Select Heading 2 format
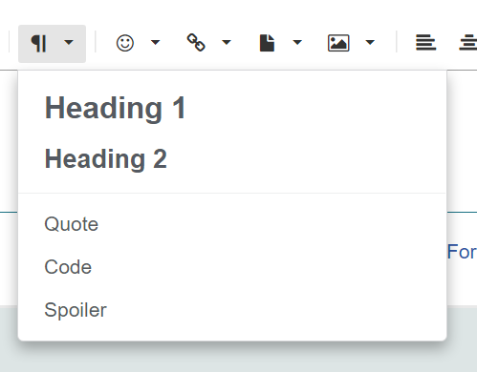477x372 pixels. coord(106,159)
